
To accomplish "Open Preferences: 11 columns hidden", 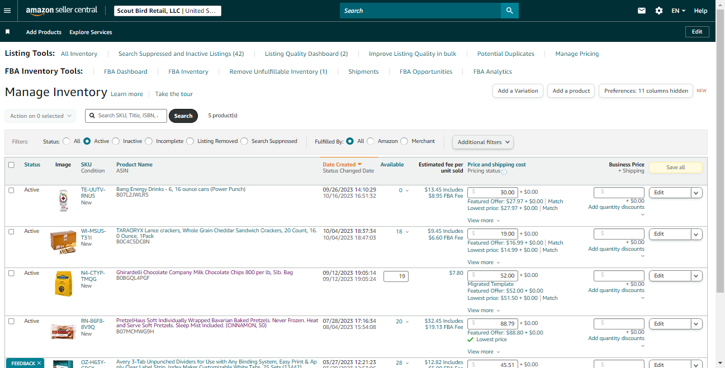I will tap(646, 90).
